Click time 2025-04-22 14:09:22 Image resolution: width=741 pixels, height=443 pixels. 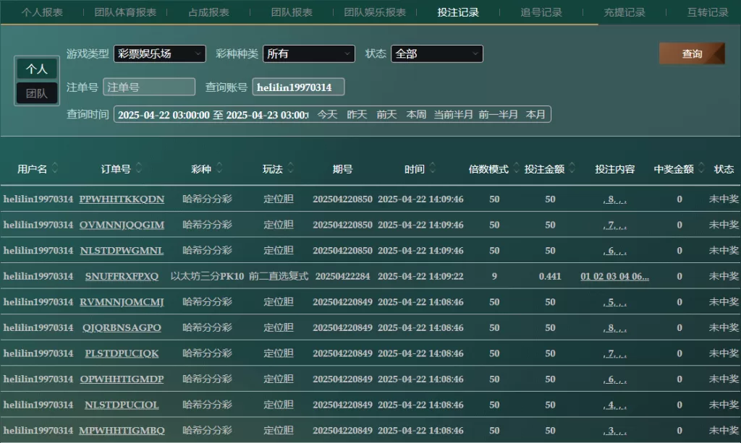(x=420, y=277)
